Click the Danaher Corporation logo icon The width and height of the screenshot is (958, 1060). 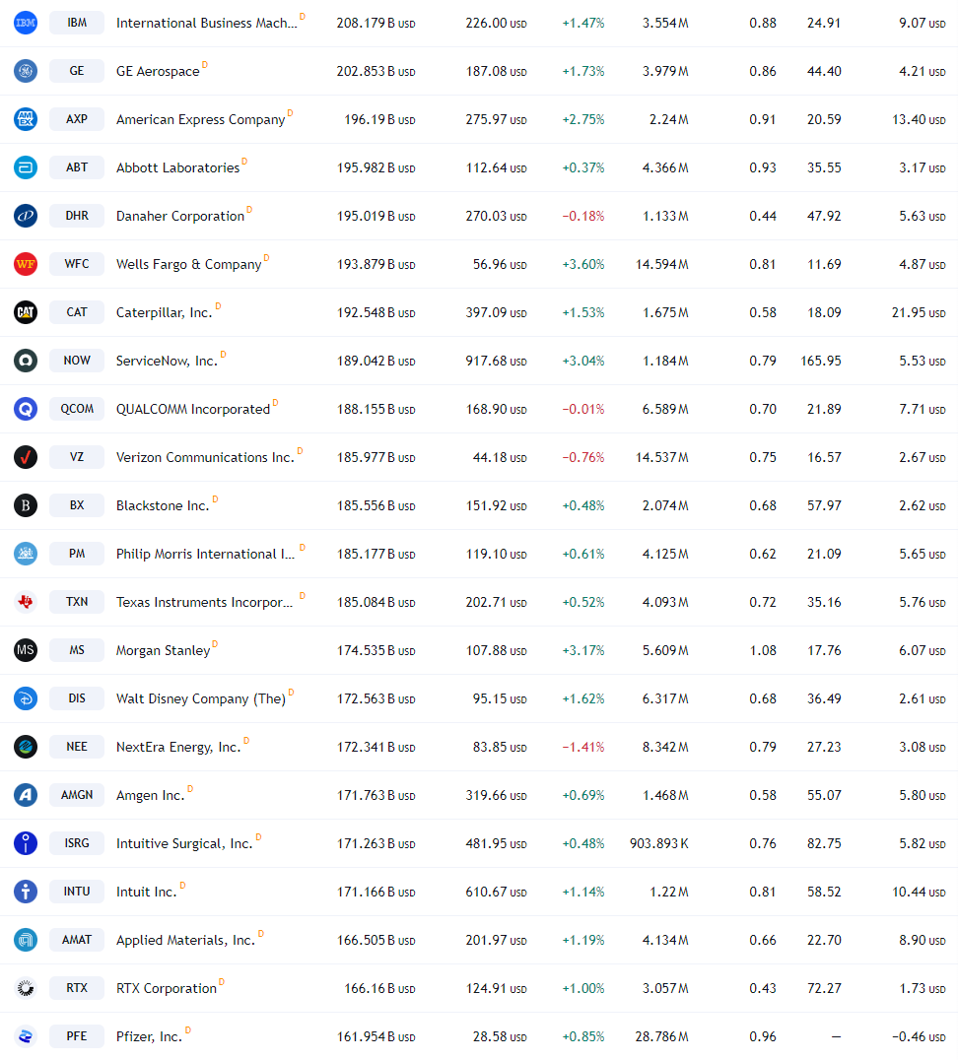[26, 216]
